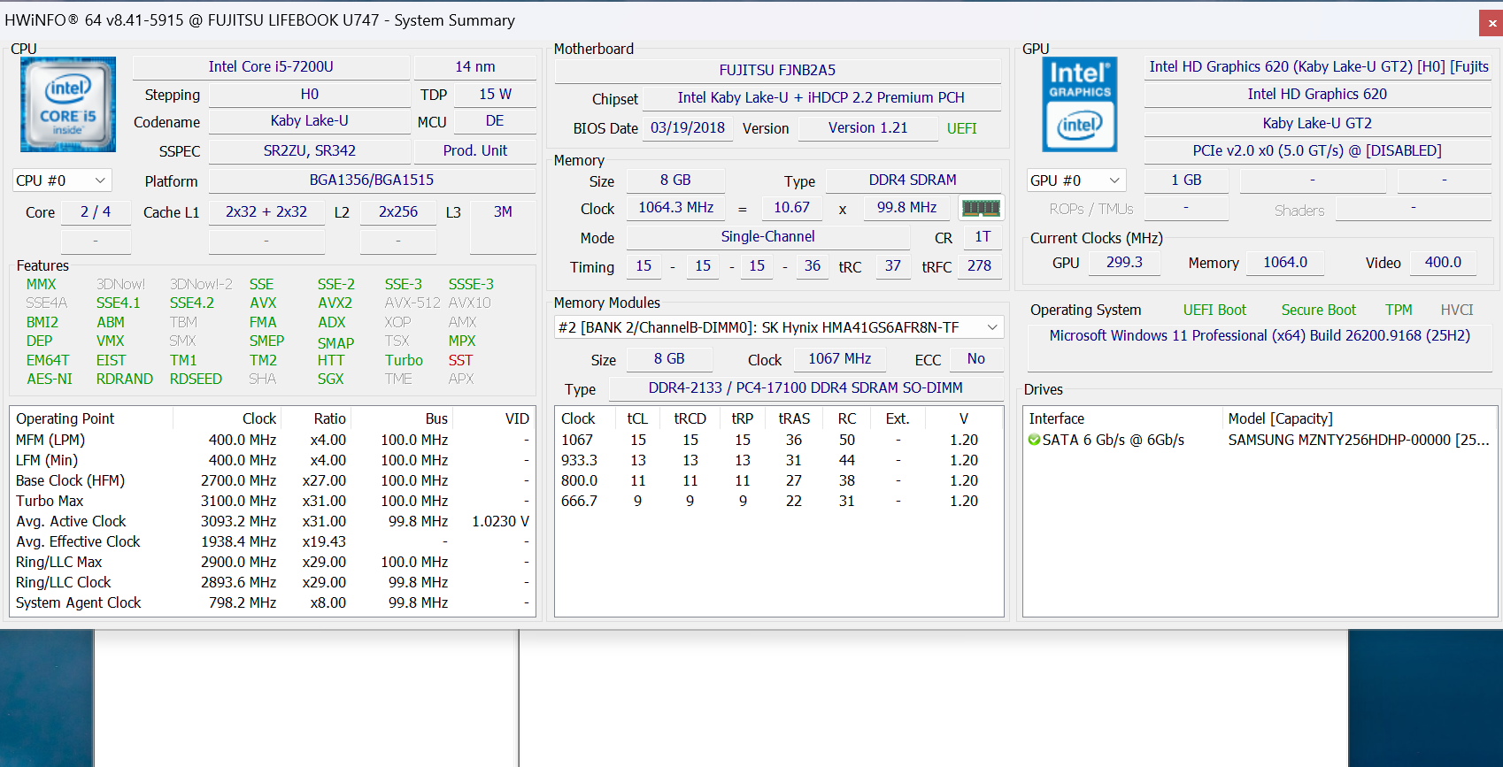Click the AVX2 feature flag
Image resolution: width=1503 pixels, height=767 pixels.
click(x=335, y=303)
